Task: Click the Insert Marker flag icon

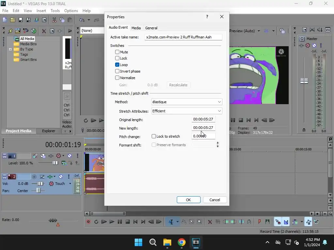Action: coord(259,222)
